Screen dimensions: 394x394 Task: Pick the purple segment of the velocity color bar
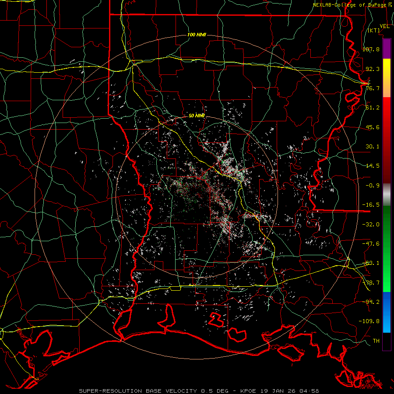pyautogui.click(x=387, y=49)
